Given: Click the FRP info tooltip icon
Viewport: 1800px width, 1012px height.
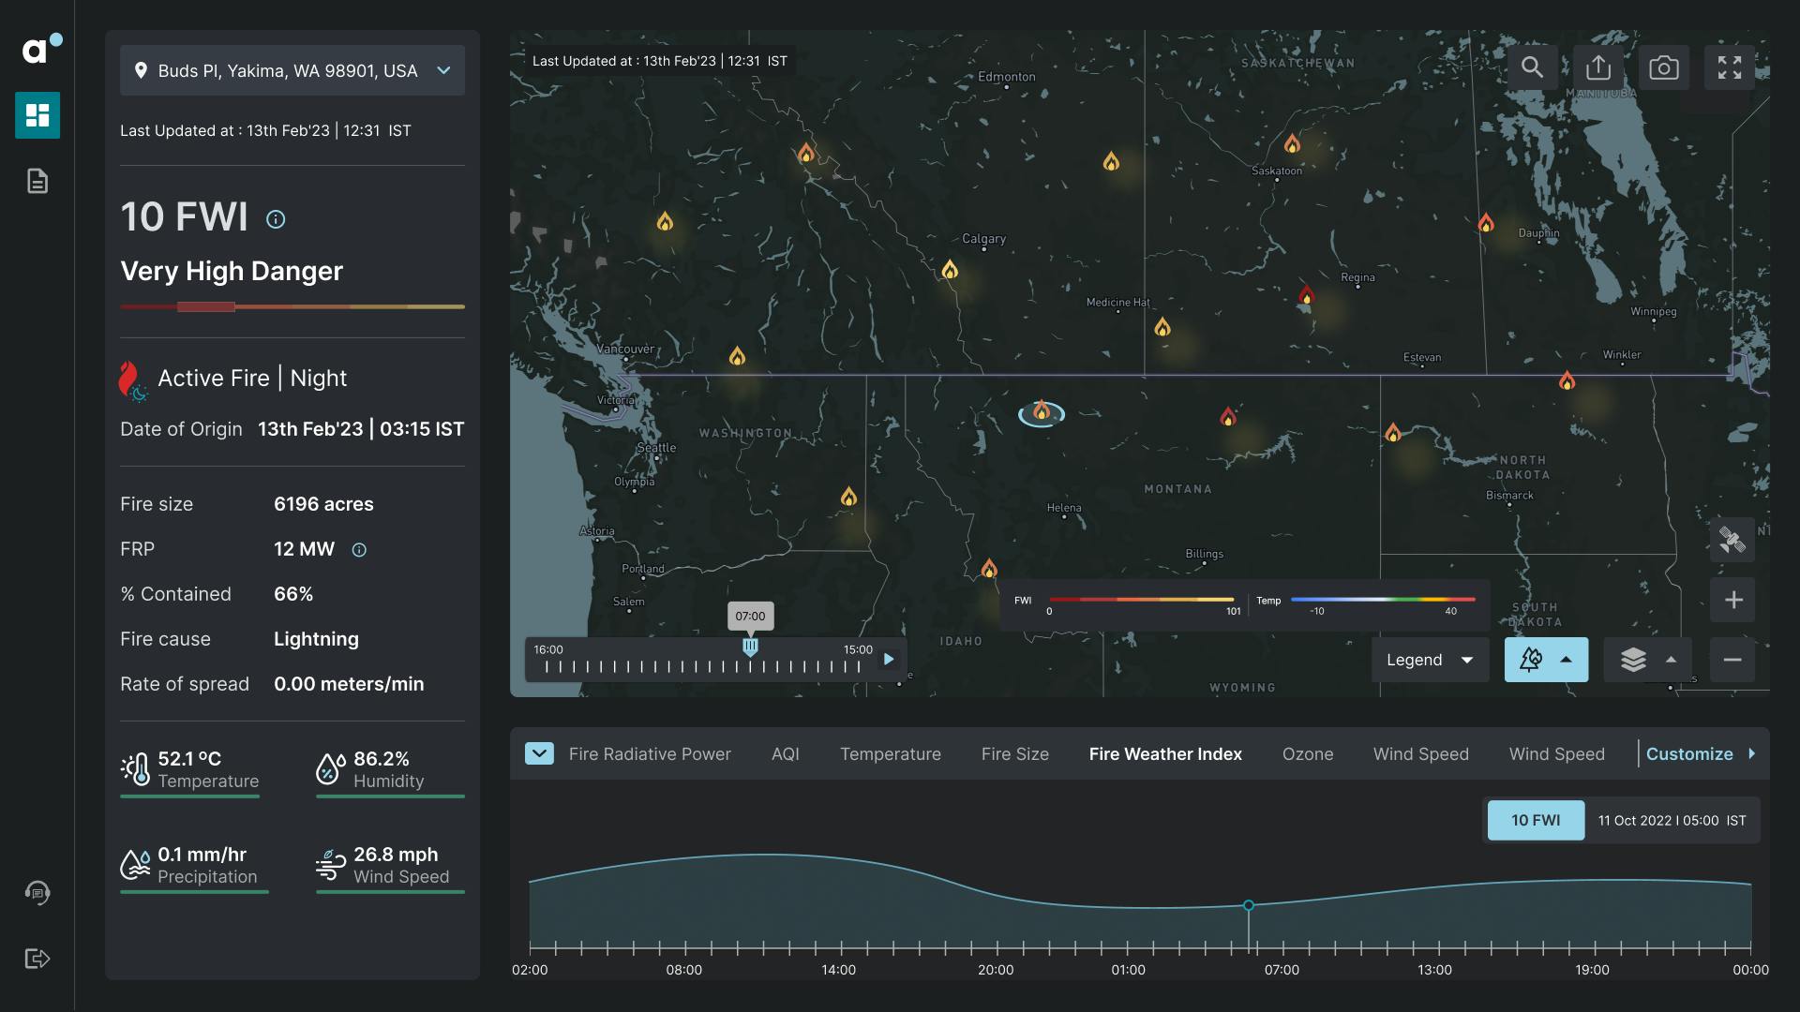Looking at the screenshot, I should (359, 550).
